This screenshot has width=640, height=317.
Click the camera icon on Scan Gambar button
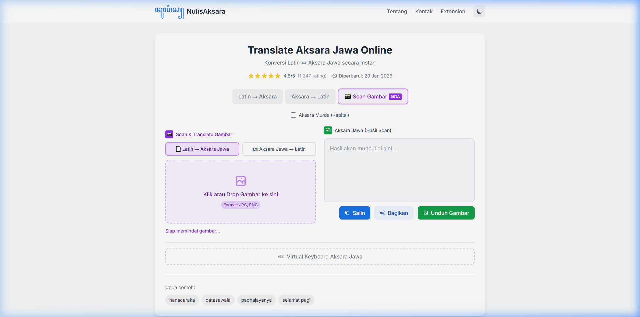click(x=347, y=96)
